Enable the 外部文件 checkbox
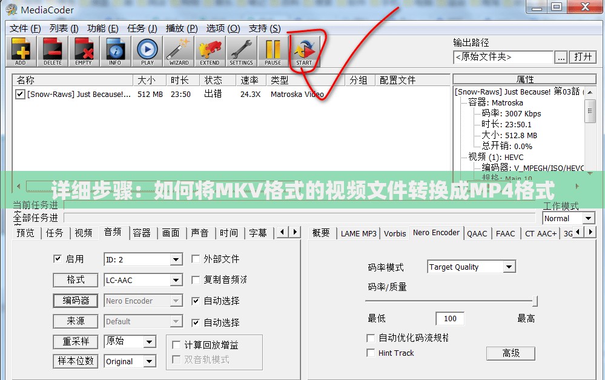Screen dimensions: 605x380 click(x=196, y=259)
